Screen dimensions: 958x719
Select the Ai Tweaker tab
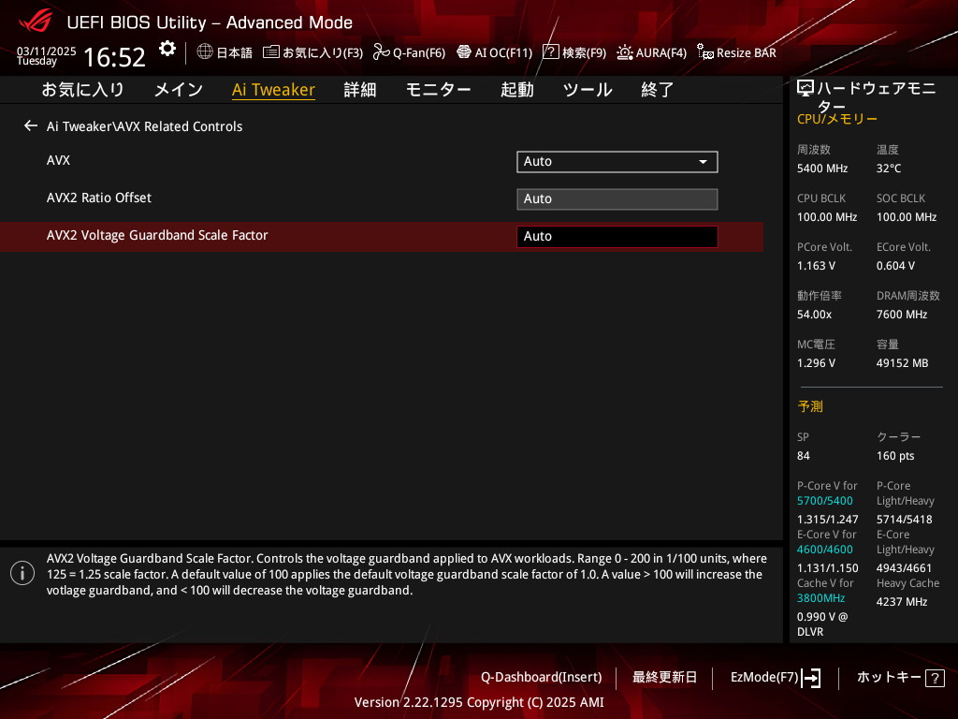[274, 90]
